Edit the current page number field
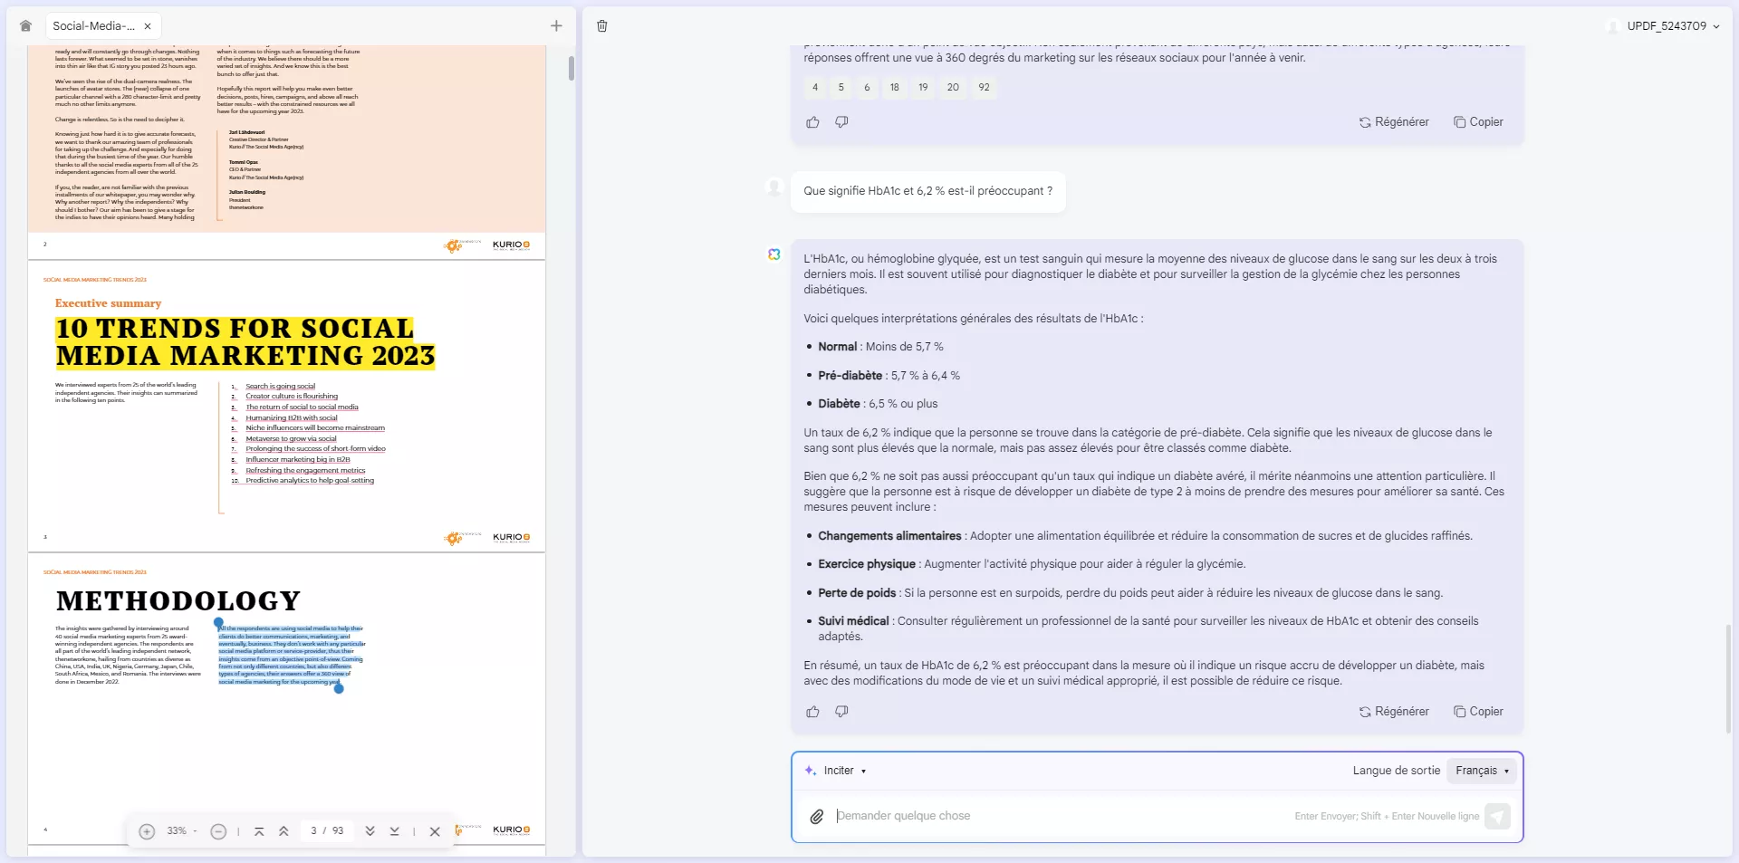The height and width of the screenshot is (863, 1739). (314, 830)
